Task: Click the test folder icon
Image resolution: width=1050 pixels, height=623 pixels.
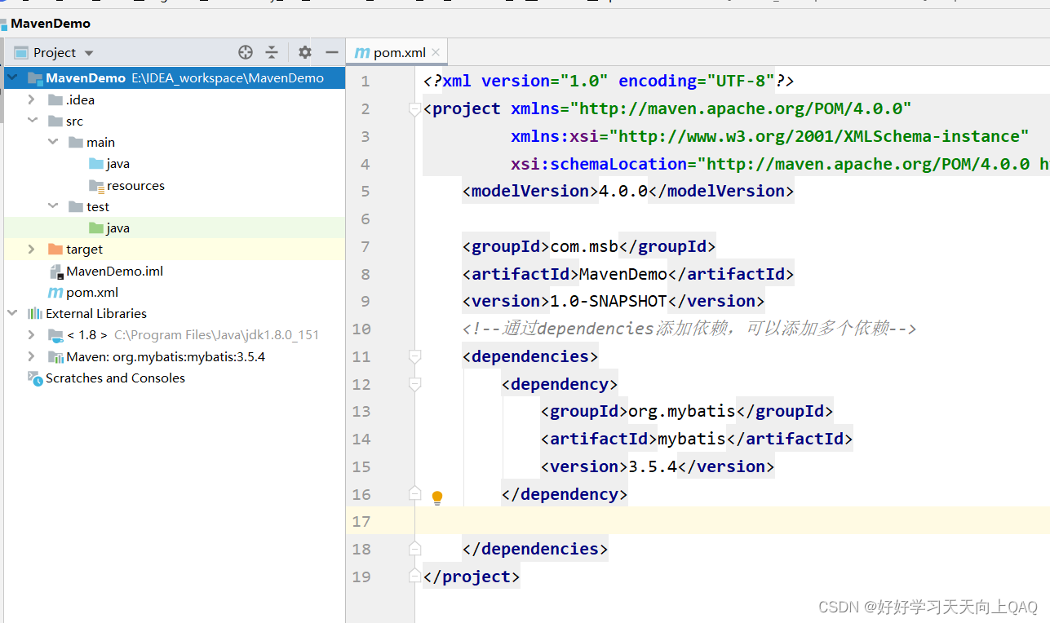Action: [76, 206]
